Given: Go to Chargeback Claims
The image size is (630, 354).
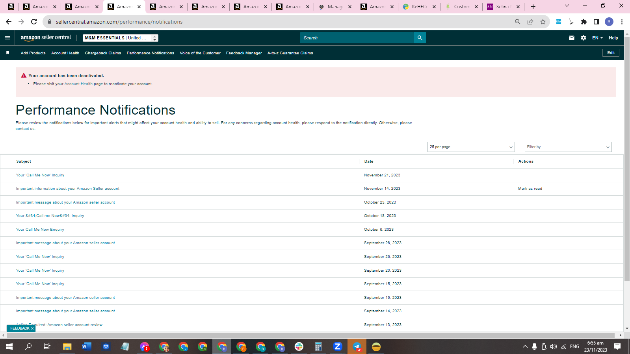Looking at the screenshot, I should 103,53.
